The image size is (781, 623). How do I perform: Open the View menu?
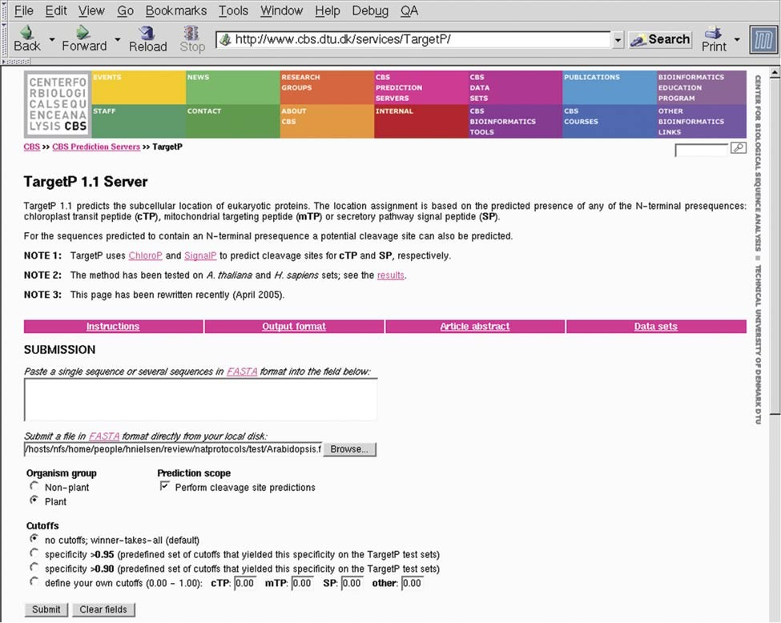[x=91, y=11]
